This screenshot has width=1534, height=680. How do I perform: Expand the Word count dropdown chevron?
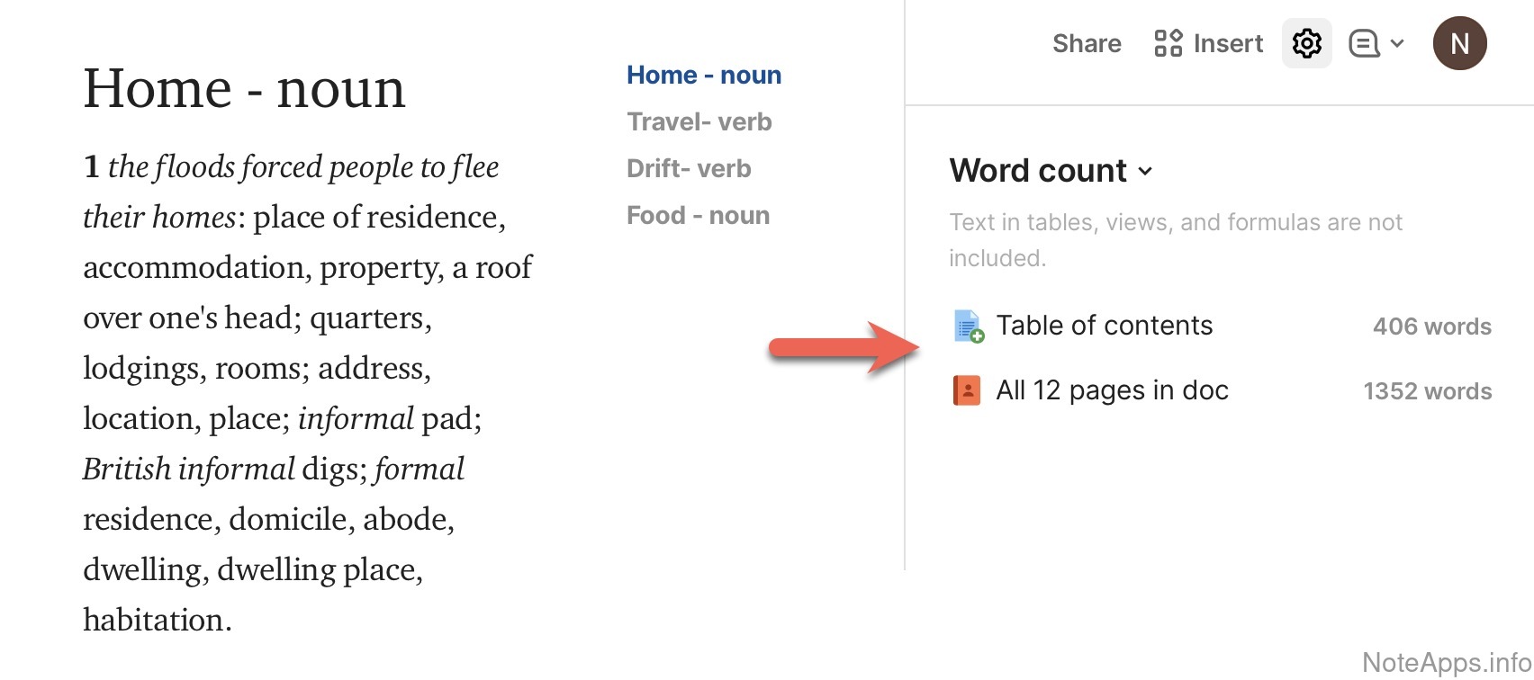1145,171
